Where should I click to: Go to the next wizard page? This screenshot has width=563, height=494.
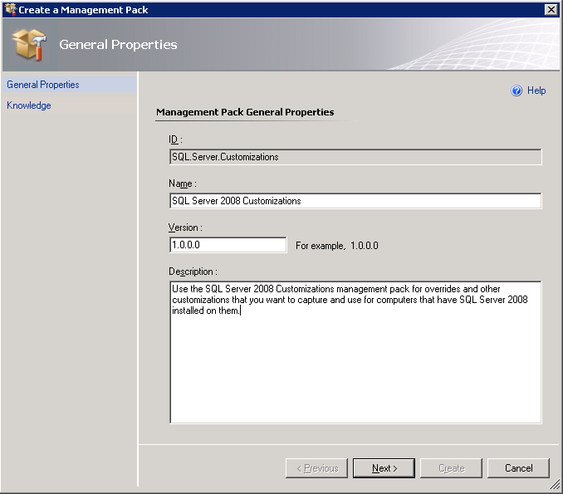tap(384, 468)
